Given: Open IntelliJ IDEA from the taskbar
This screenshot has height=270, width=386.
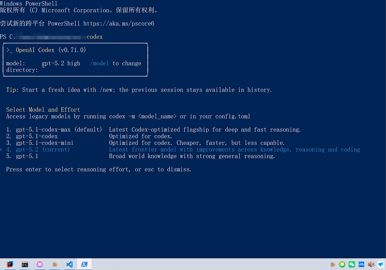Looking at the screenshot, I should (10, 264).
